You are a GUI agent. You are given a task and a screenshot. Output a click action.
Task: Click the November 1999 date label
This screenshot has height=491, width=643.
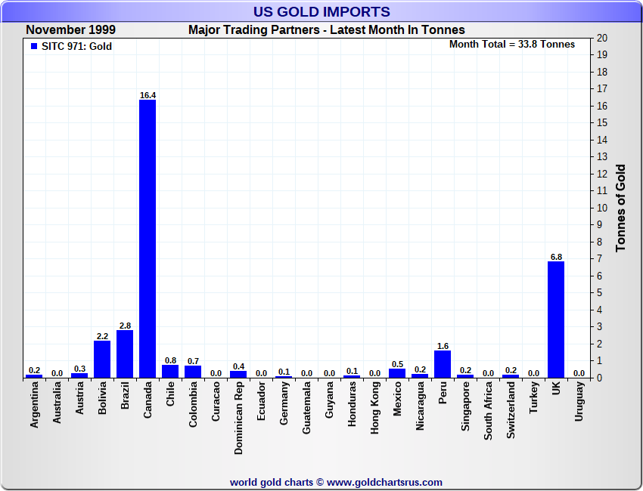70,30
